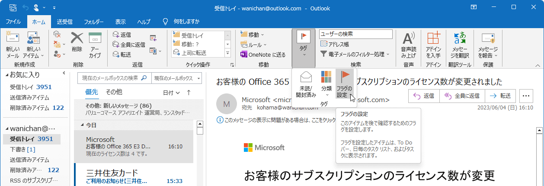Click アドインを入手
544x186 pixels.
(x=433, y=45)
